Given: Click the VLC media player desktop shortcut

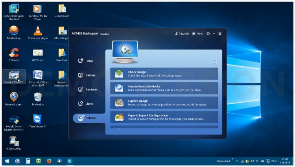Looking at the screenshot, I should (38, 31).
